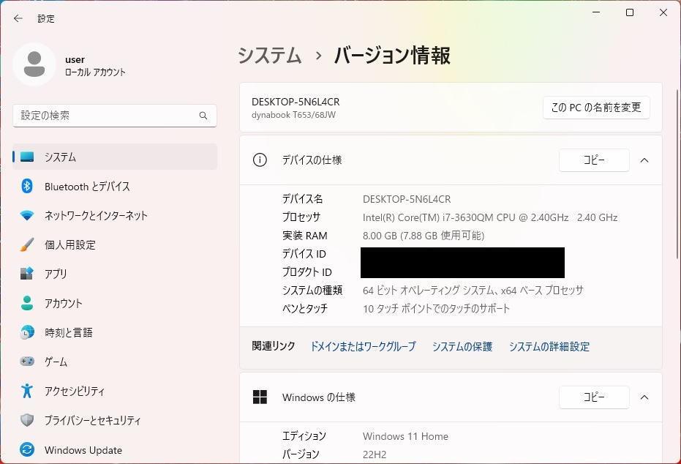The width and height of the screenshot is (681, 464).
Task: Click 64 ビット system type value
Action: point(473,291)
